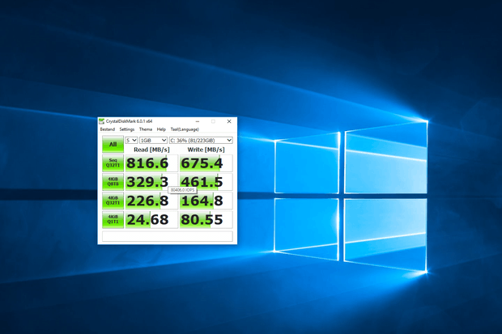Start the 4KiB Q32T1 benchmark
This screenshot has height=334, width=502.
tap(113, 201)
